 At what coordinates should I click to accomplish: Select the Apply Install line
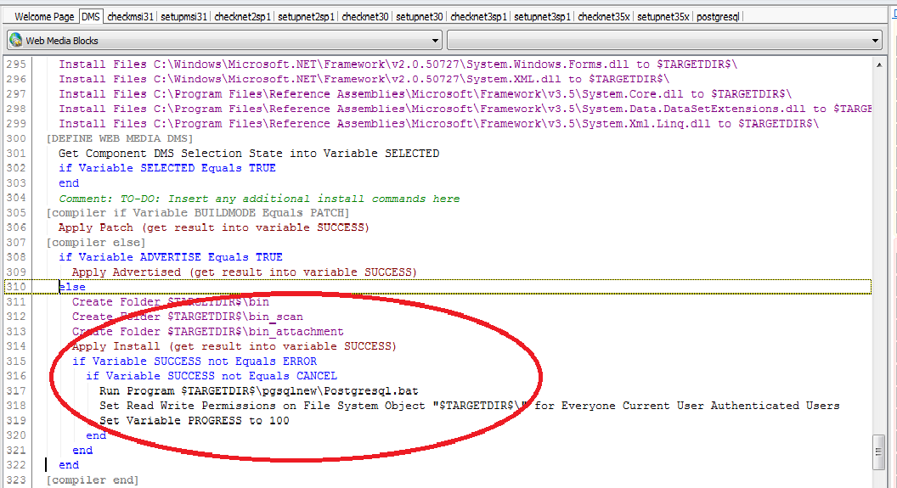(x=234, y=346)
